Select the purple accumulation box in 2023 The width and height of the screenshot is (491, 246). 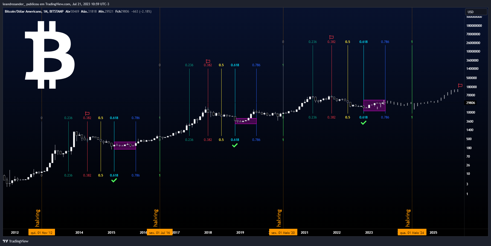coord(374,105)
